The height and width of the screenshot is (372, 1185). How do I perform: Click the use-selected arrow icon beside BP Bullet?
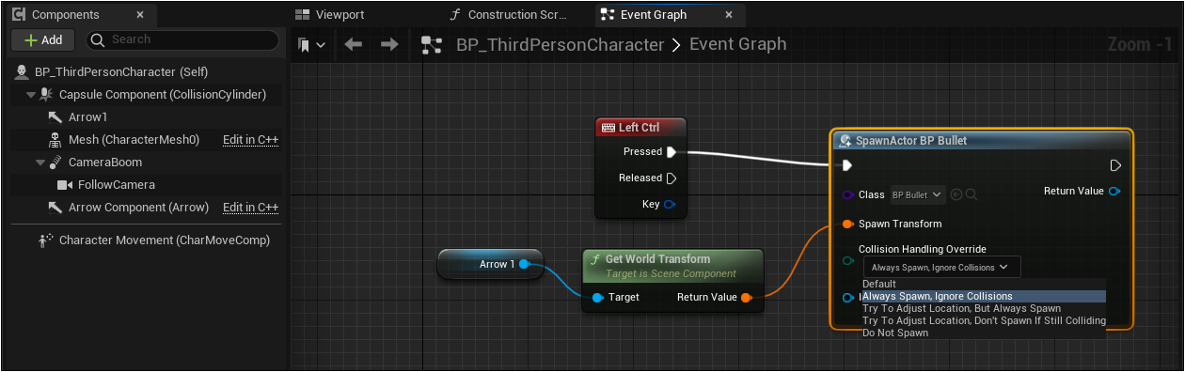pyautogui.click(x=956, y=194)
